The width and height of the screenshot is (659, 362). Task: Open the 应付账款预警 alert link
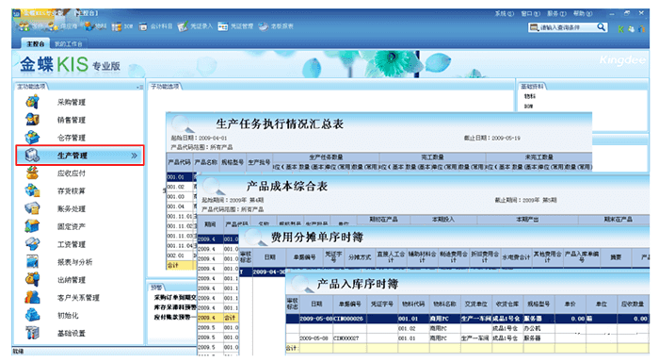click(x=175, y=317)
